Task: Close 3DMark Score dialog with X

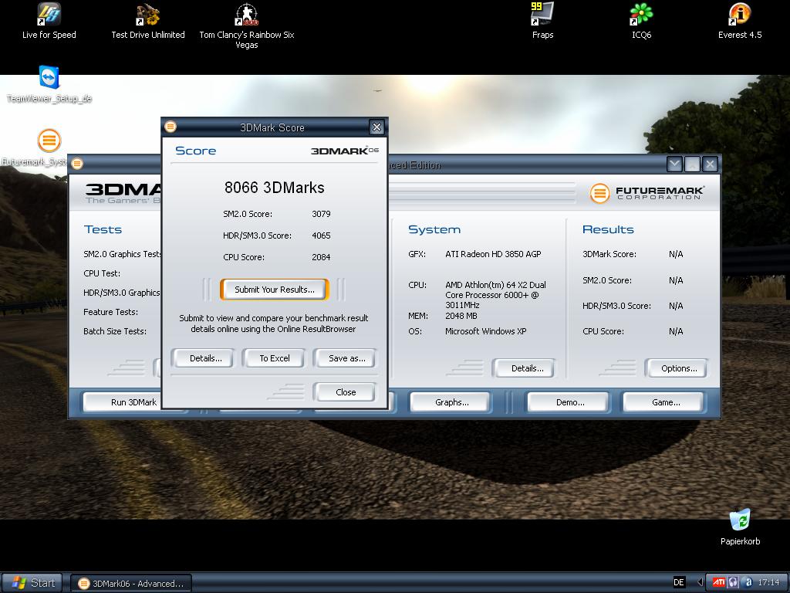Action: [x=376, y=127]
